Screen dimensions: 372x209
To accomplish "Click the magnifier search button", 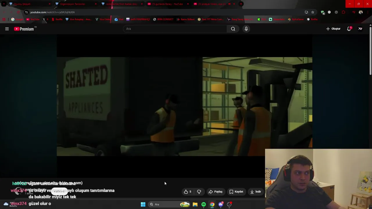I will [233, 29].
